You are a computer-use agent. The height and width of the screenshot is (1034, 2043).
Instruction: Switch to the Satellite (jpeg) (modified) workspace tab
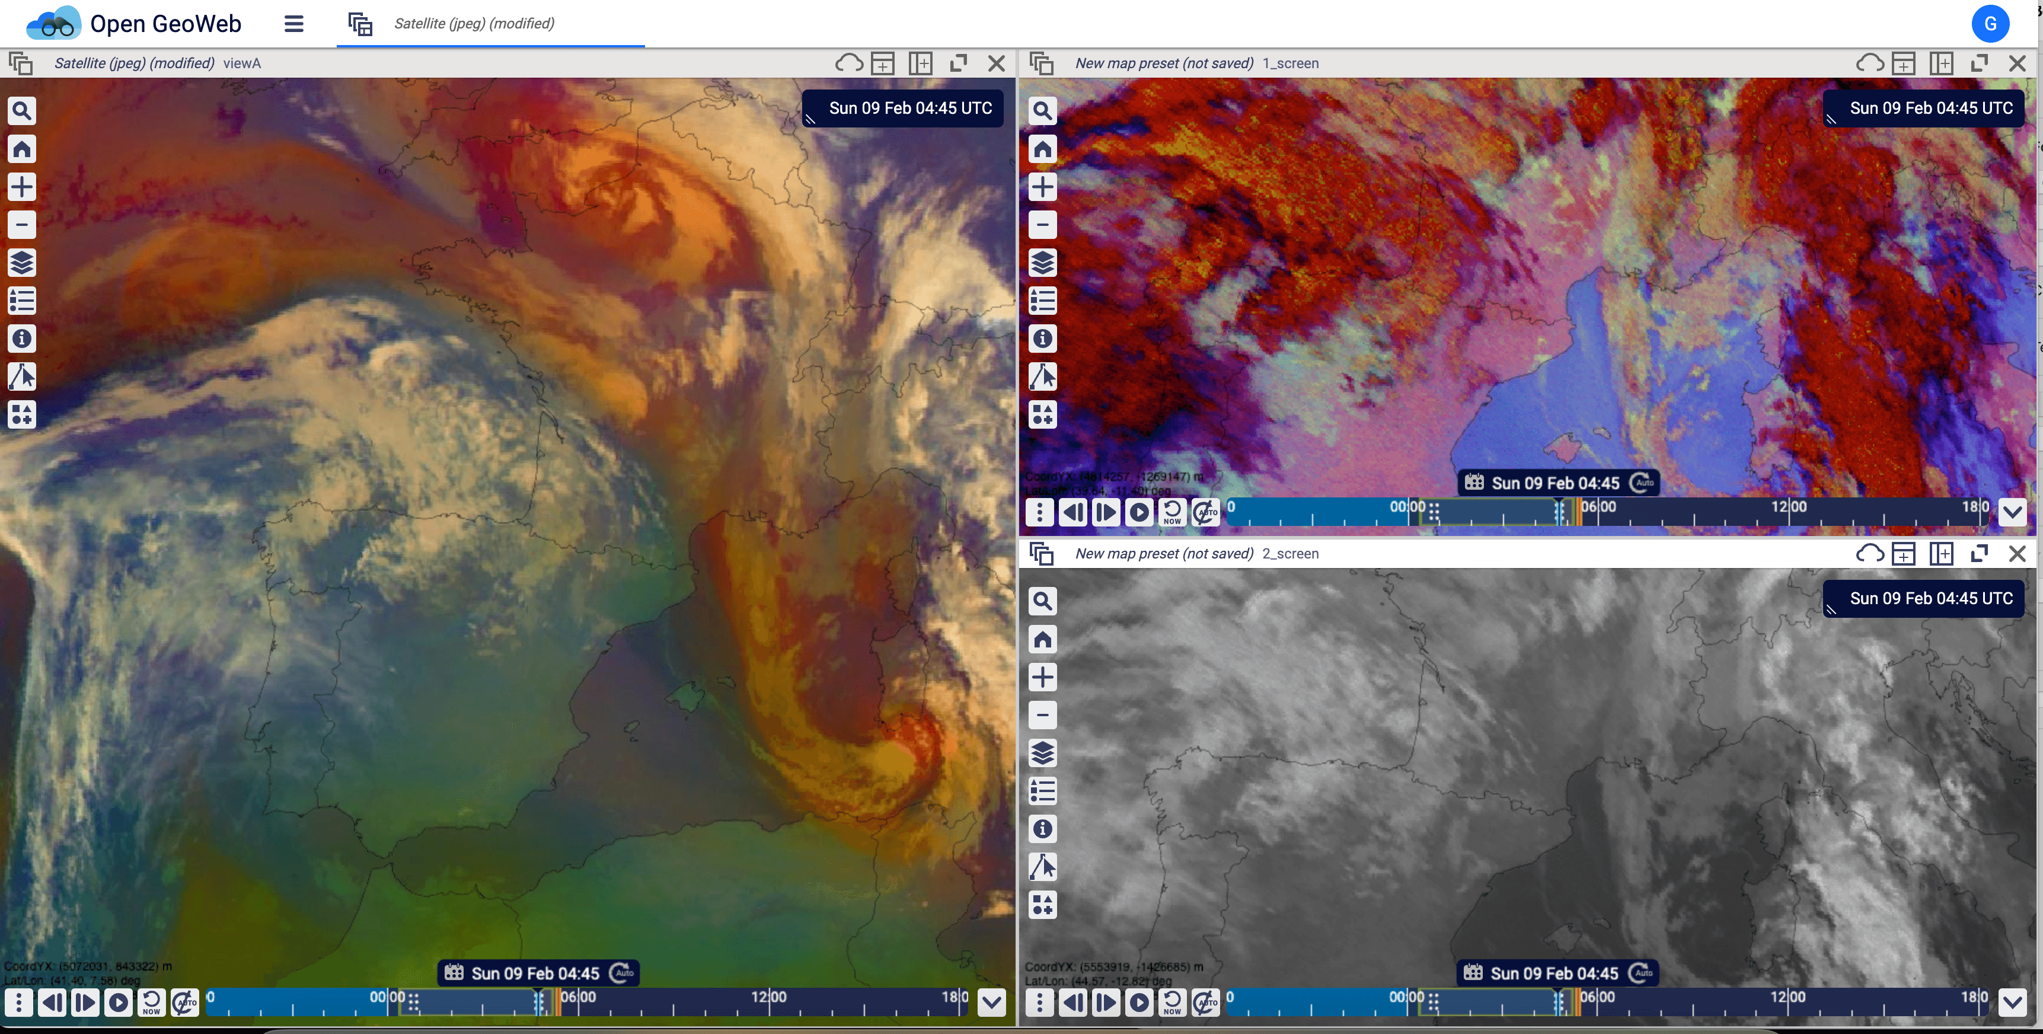(x=474, y=24)
